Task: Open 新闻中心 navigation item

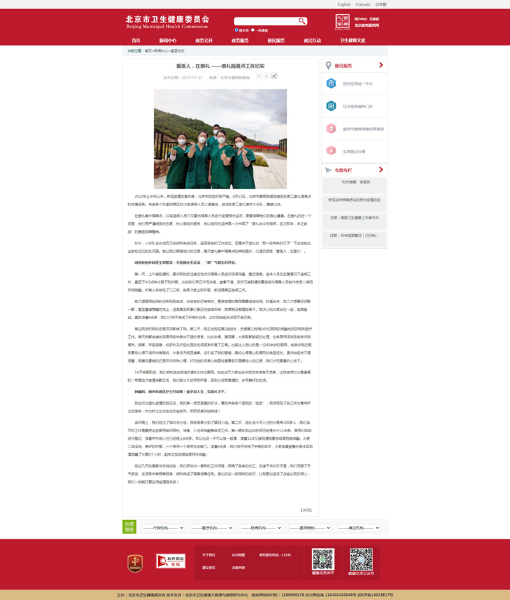Action: click(168, 40)
